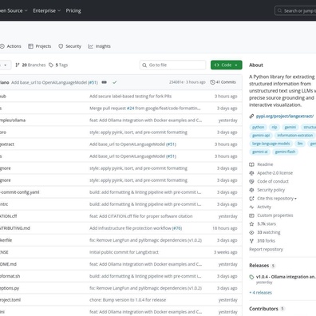This screenshot has height=316, width=316.
Task: Click the Search or jump to field
Action: (x=295, y=11)
